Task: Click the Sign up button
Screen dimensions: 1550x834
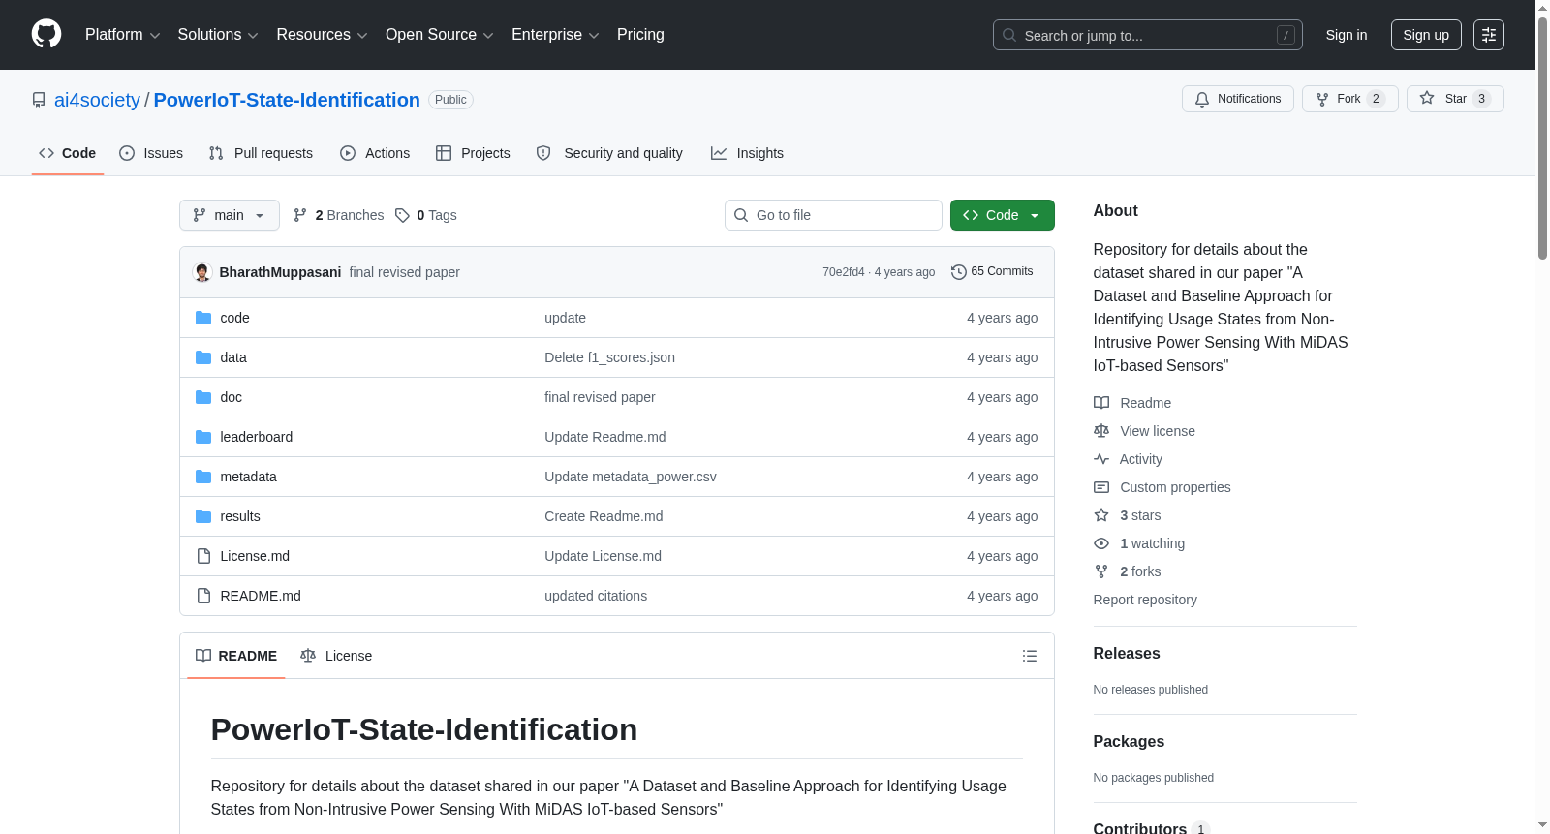Action: [1426, 35]
